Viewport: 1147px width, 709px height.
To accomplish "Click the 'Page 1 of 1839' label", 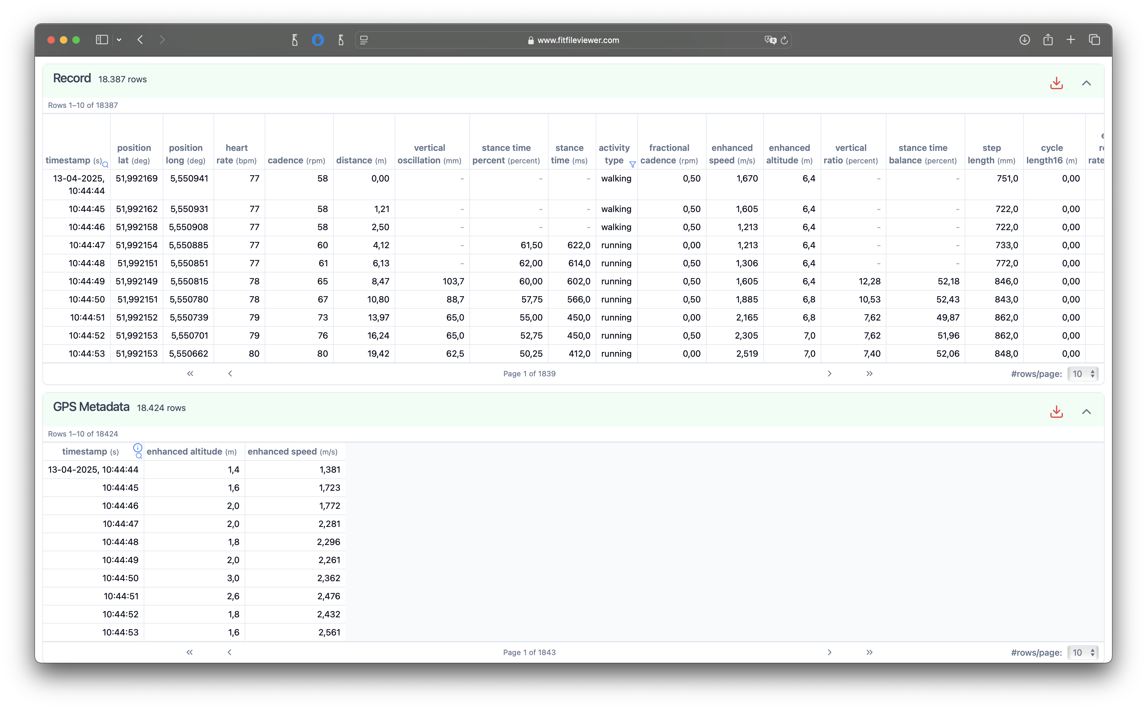I will coord(529,374).
